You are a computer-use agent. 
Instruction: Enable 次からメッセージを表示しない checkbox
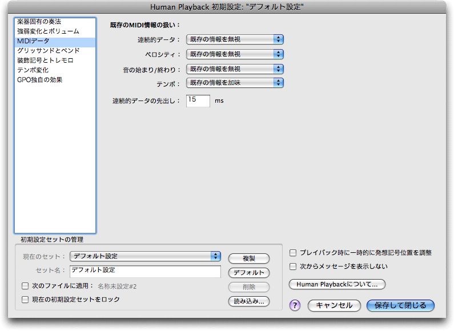click(x=293, y=267)
